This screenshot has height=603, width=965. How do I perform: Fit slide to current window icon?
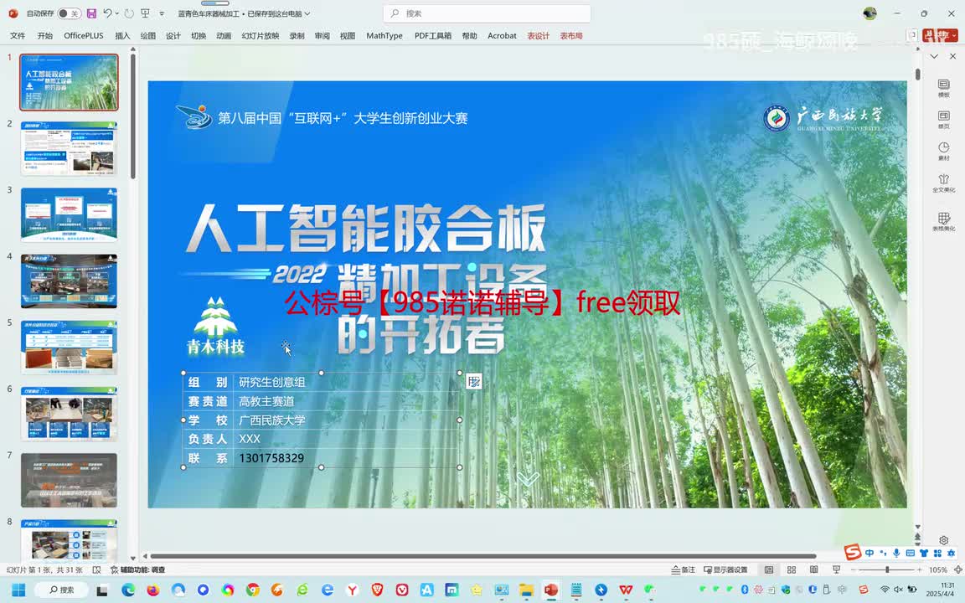pyautogui.click(x=957, y=569)
